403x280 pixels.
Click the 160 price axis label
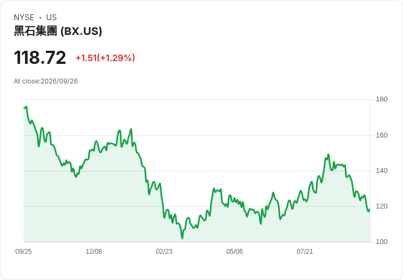point(382,135)
